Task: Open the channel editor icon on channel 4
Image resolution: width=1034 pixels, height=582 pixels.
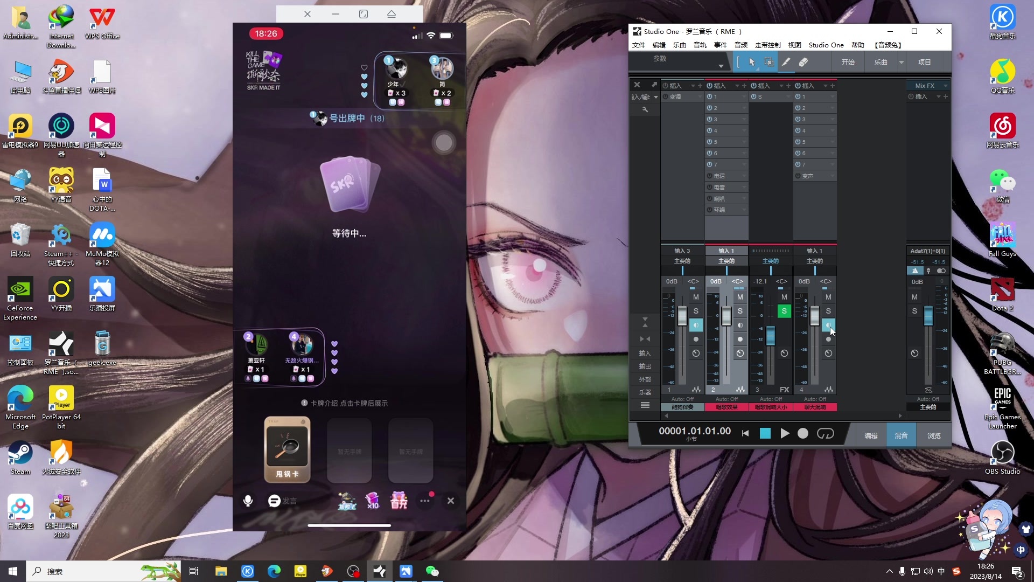Action: [x=829, y=390]
